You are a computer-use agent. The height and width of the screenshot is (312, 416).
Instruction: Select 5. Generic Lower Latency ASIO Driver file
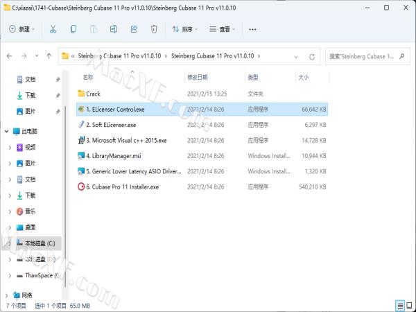(202, 171)
